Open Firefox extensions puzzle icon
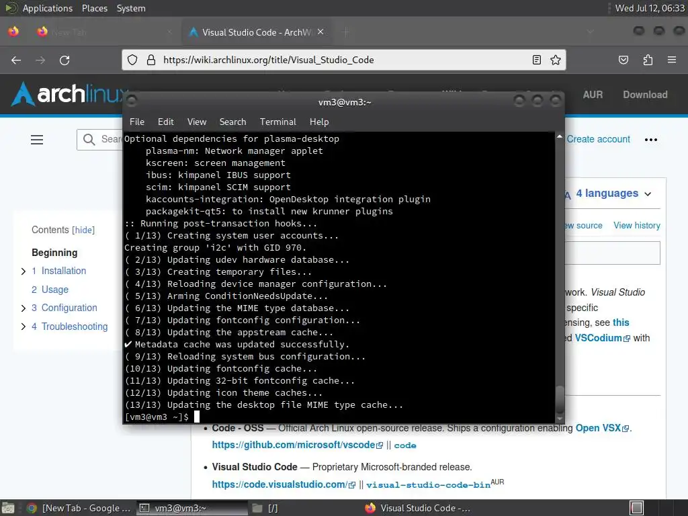Viewport: 688px width, 516px height. point(648,60)
